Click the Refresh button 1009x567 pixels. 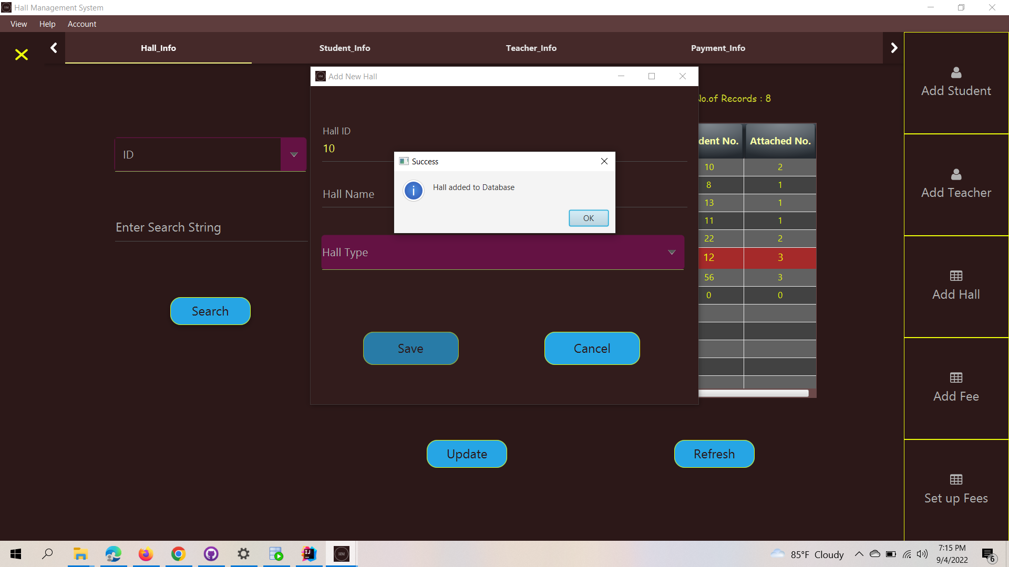tap(714, 454)
